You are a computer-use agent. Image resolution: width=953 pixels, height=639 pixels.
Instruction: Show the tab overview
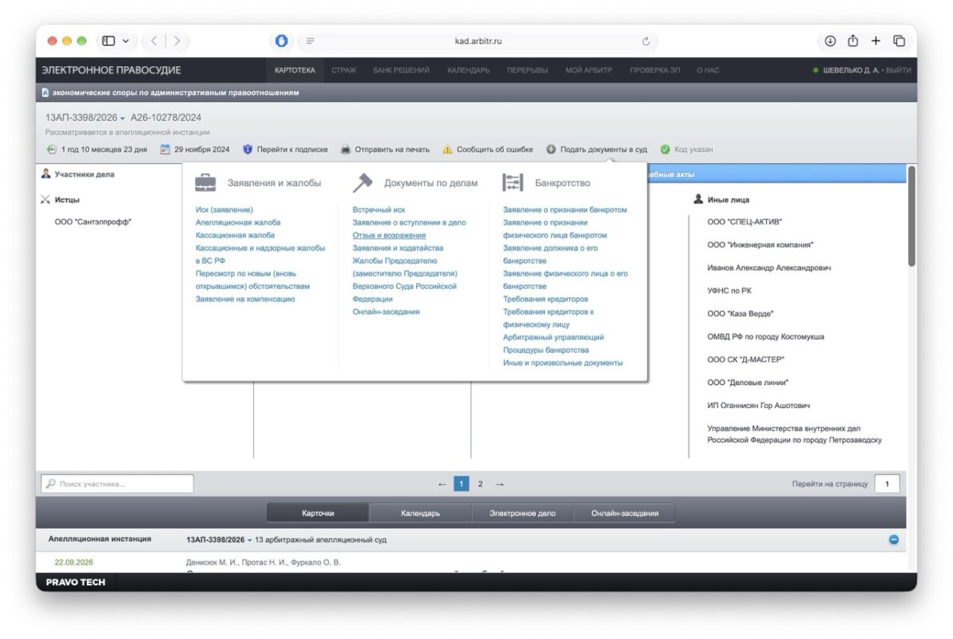(899, 41)
